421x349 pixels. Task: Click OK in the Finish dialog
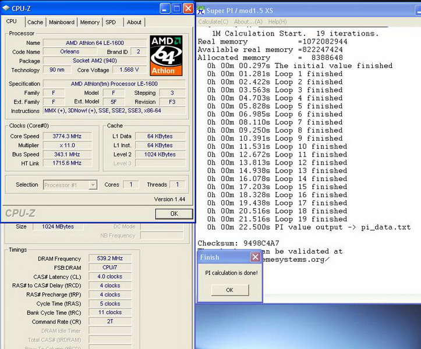230,290
